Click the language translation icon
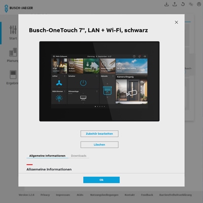This screenshot has width=203, height=203. click(191, 4)
